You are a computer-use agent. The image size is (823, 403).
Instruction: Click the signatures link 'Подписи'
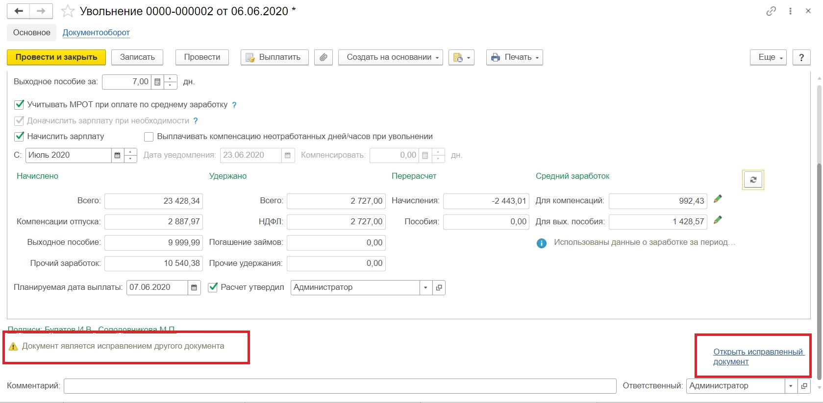[92, 330]
